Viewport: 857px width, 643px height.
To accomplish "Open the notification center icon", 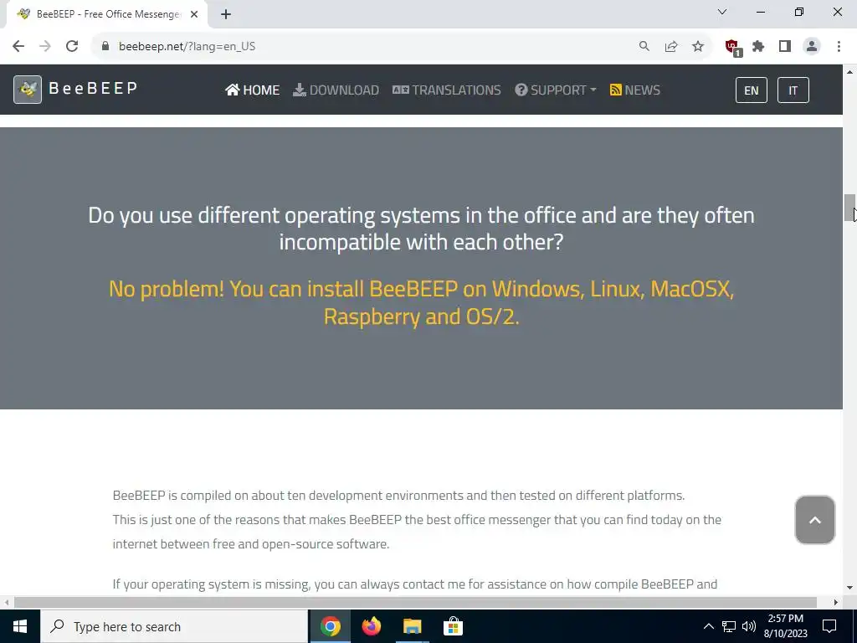I will tap(829, 626).
